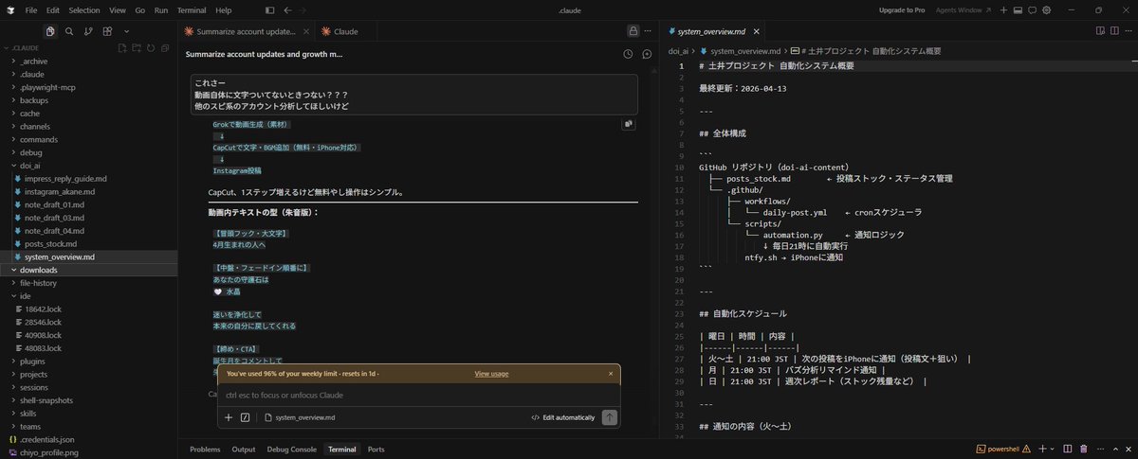Screen dimensions: 1138x459
Task: Toggle the chat pane icon in title bar
Action: point(1033,9)
